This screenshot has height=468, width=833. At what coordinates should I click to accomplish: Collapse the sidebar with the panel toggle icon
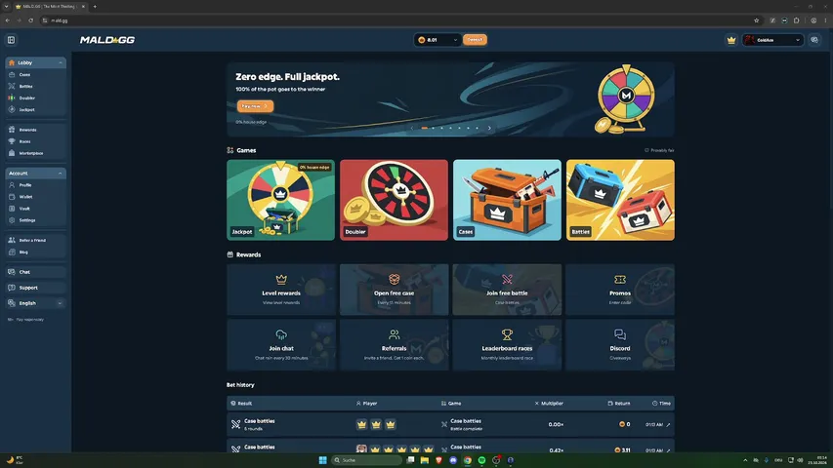11,40
